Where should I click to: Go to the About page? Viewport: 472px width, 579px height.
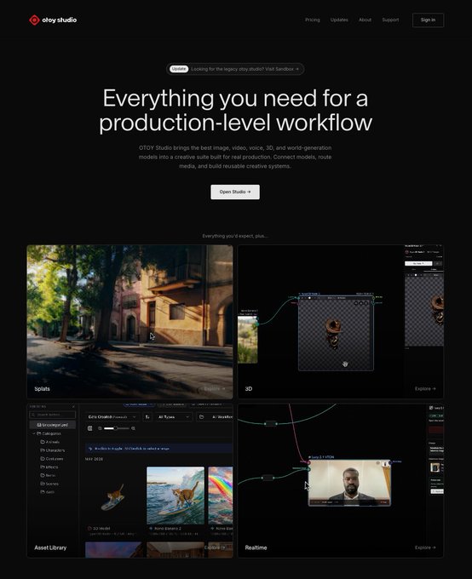(365, 20)
